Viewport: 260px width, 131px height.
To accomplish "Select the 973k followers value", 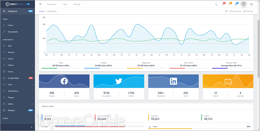I will [106, 93].
